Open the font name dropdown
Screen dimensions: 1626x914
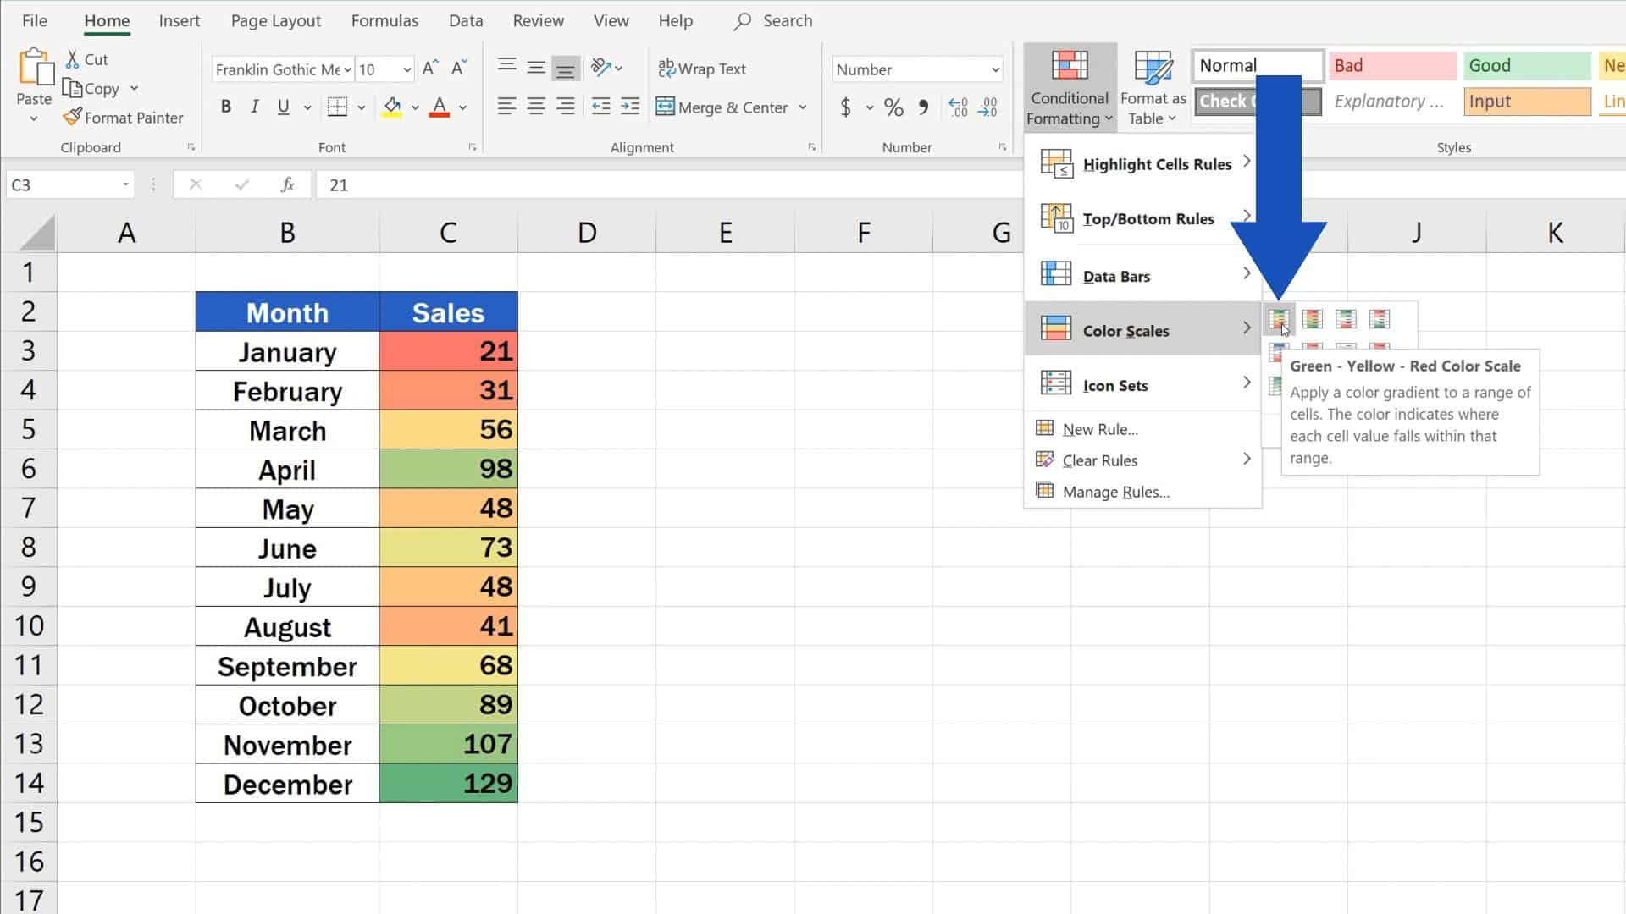pos(348,69)
